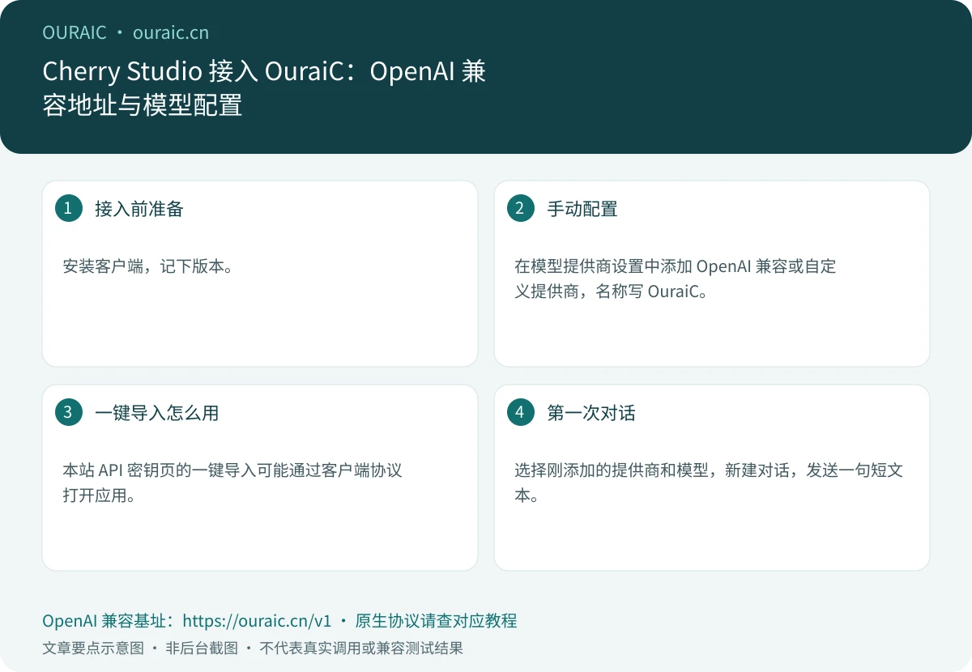Select the 接入前准备 card heading

click(x=139, y=209)
